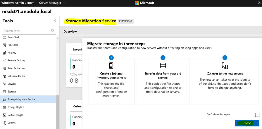Click the step 1 circle badge
The height and width of the screenshot is (129, 262).
(111, 58)
